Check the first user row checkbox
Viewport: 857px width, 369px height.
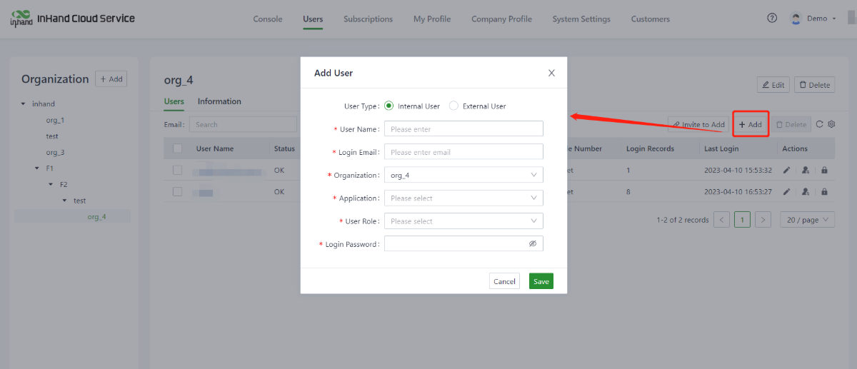(x=178, y=171)
